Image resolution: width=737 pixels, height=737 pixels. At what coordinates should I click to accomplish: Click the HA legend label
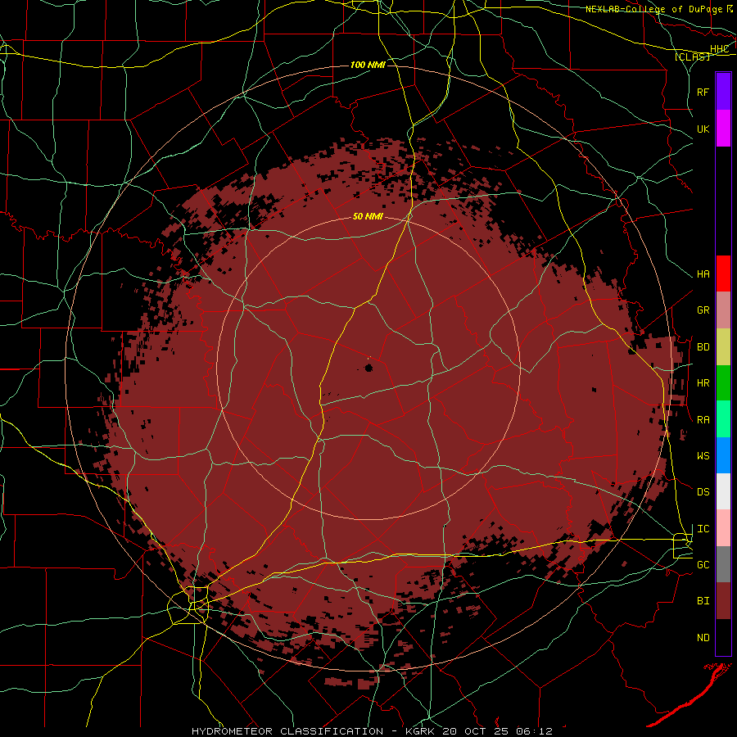[703, 274]
